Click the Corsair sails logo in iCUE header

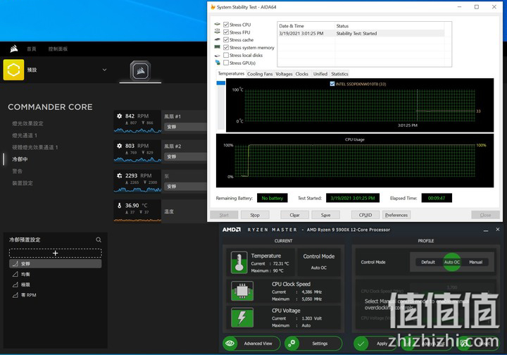coord(13,49)
